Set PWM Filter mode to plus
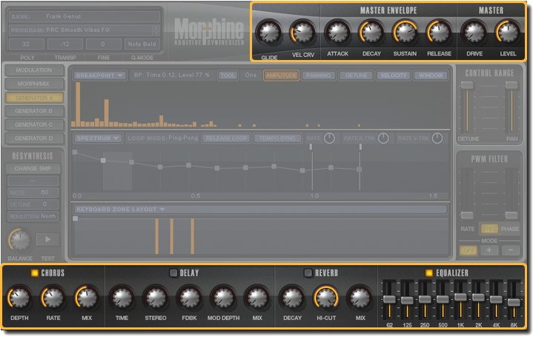Screen dimensions: 533x337 (489, 250)
